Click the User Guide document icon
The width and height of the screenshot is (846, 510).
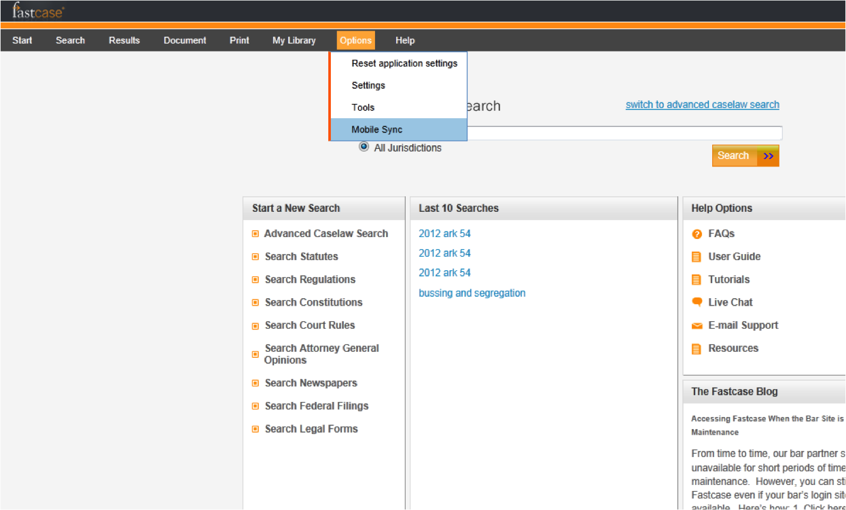(697, 257)
